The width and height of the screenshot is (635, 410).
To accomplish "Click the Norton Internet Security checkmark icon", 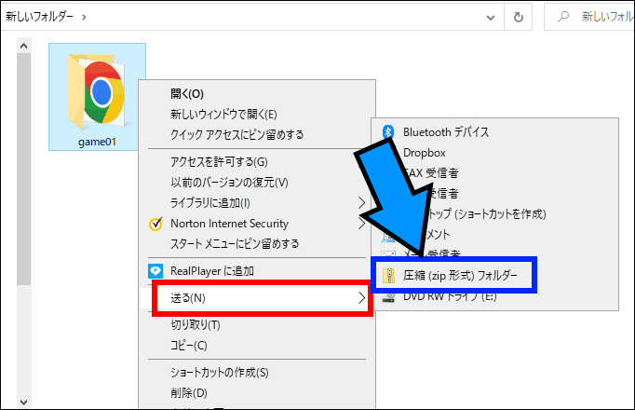I will [155, 224].
